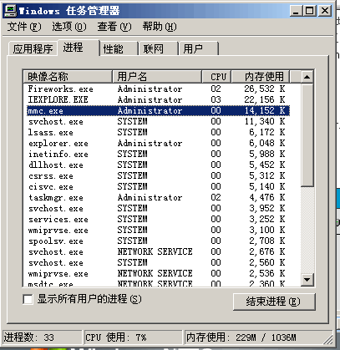Select svchost.exe using 2,560 K
The width and height of the screenshot is (340, 350).
pos(158,262)
